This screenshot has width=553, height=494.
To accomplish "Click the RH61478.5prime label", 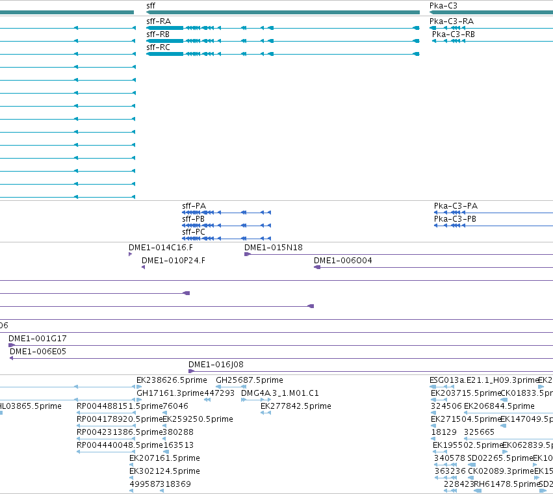I will (x=507, y=484).
